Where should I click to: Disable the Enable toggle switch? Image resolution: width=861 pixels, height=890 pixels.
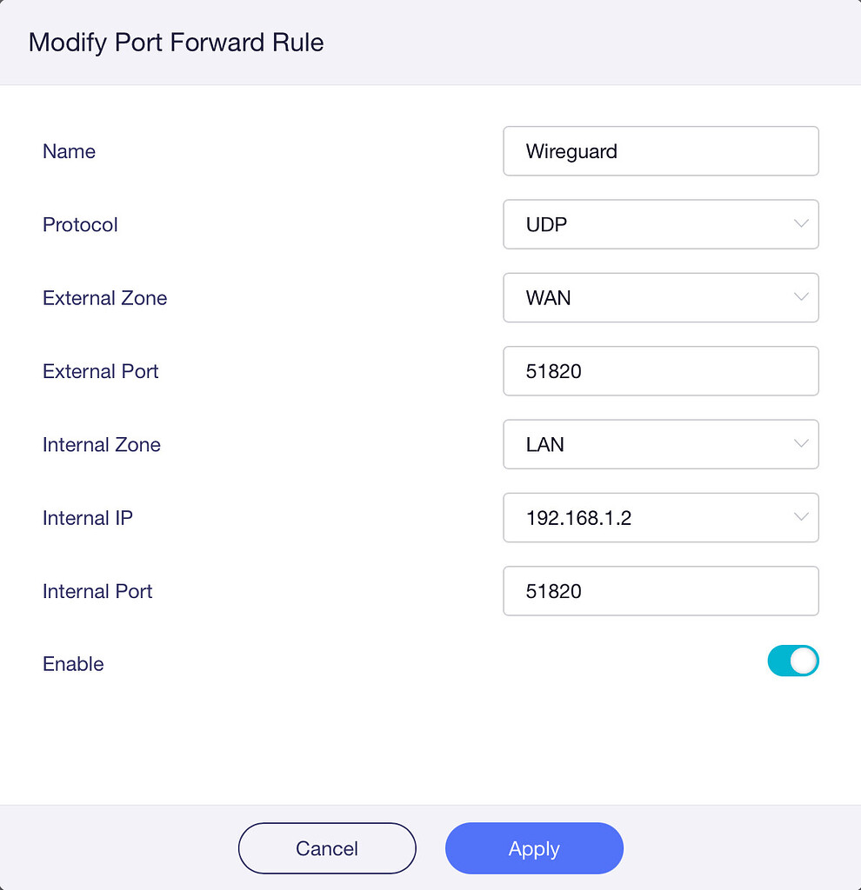click(792, 661)
